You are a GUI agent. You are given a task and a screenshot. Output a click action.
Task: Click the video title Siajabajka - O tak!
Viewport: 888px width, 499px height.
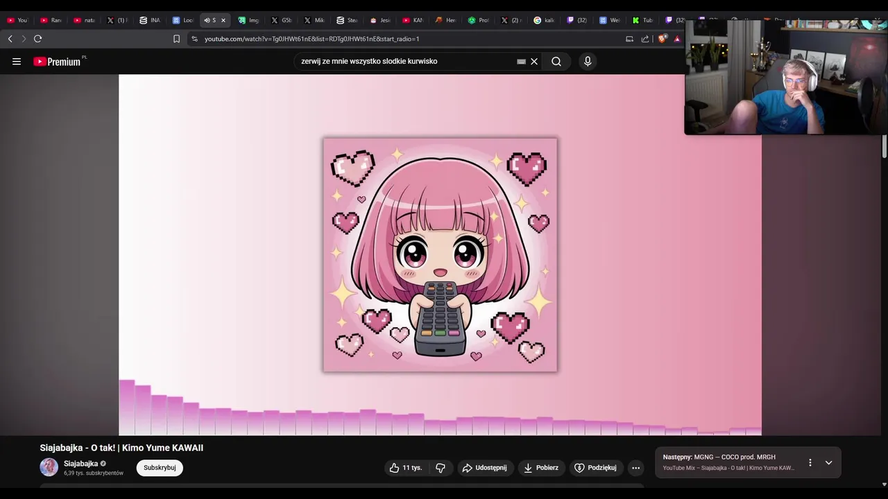click(x=121, y=448)
